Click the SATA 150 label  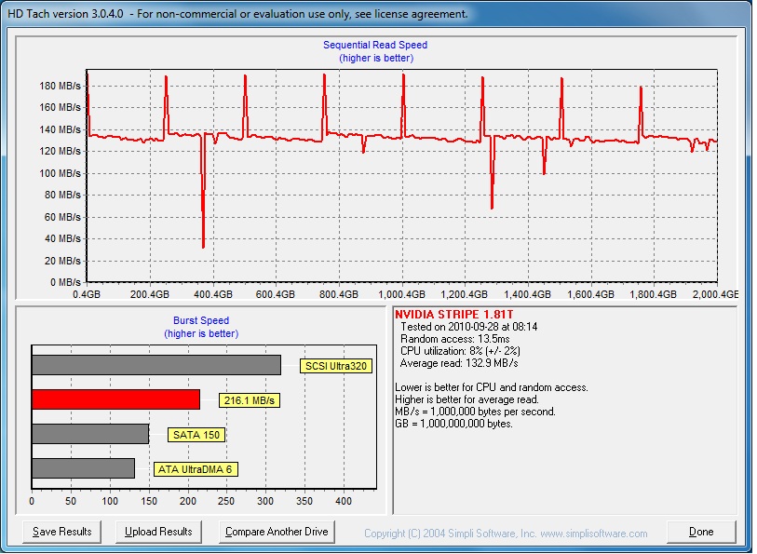point(197,435)
